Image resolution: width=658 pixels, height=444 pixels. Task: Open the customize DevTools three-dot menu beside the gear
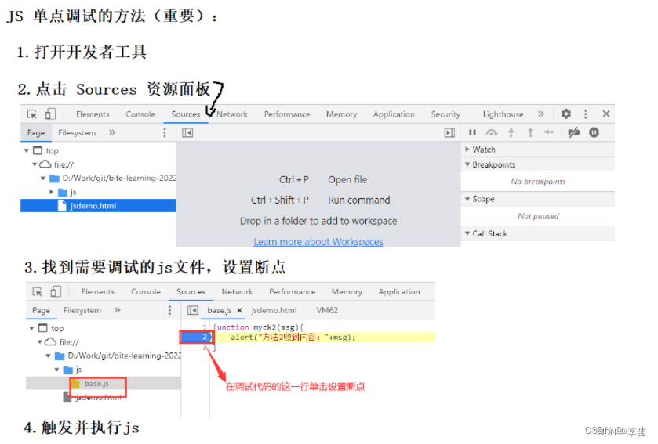click(585, 114)
